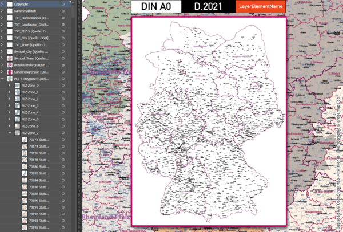Click the target circle of the PLZ-Zone_0 sublayer
The width and height of the screenshot is (343, 232).
pyautogui.click(x=63, y=86)
